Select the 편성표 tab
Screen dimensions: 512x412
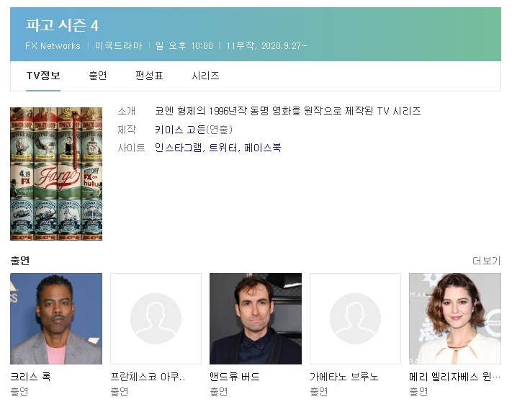149,76
